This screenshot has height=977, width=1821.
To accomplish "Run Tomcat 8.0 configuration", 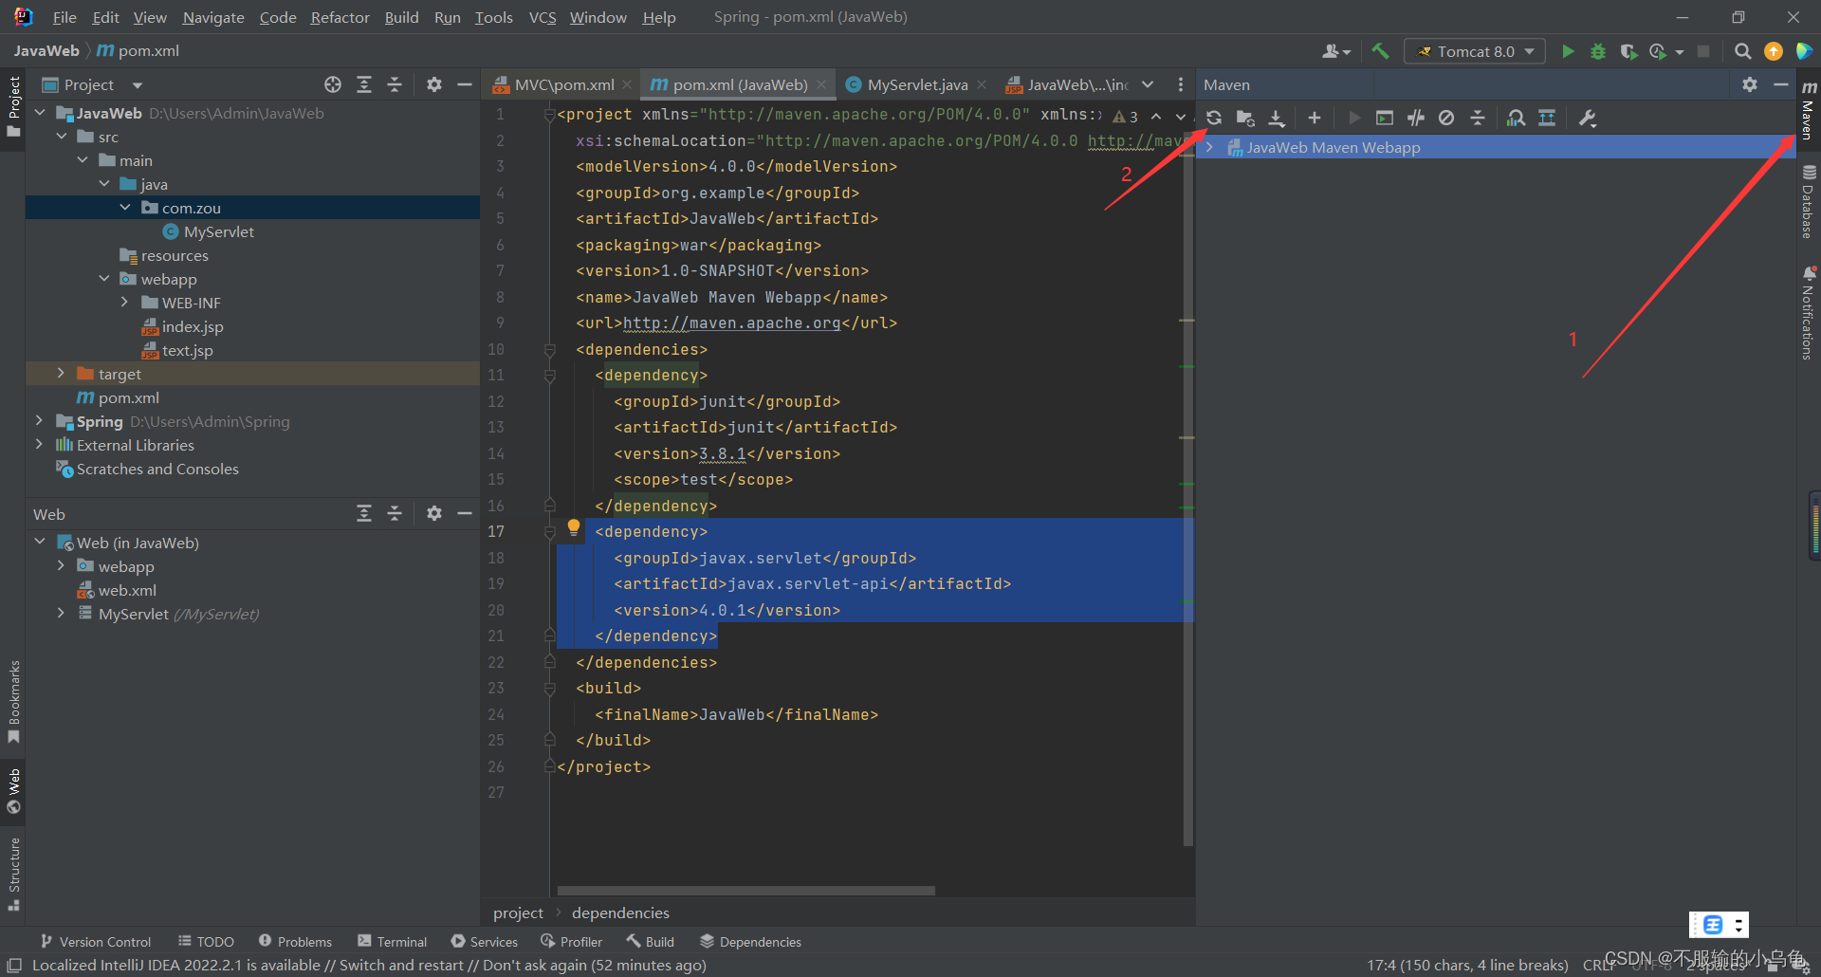I will click(x=1568, y=51).
